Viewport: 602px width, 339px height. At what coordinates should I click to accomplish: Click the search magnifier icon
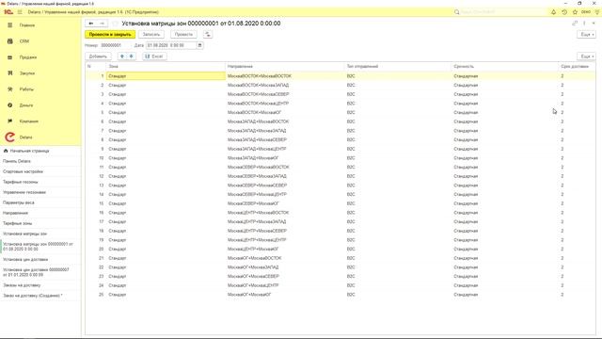click(456, 12)
